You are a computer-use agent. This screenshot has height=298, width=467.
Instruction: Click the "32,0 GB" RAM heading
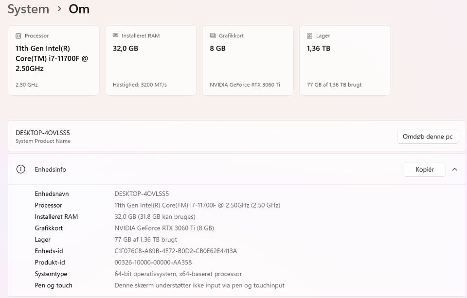126,48
